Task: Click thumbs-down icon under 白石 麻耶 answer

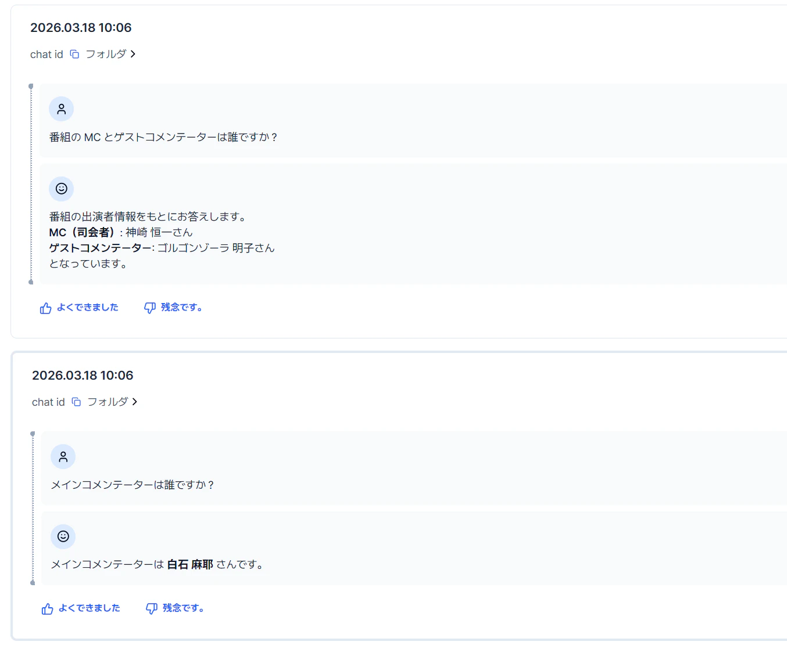Action: pos(152,608)
